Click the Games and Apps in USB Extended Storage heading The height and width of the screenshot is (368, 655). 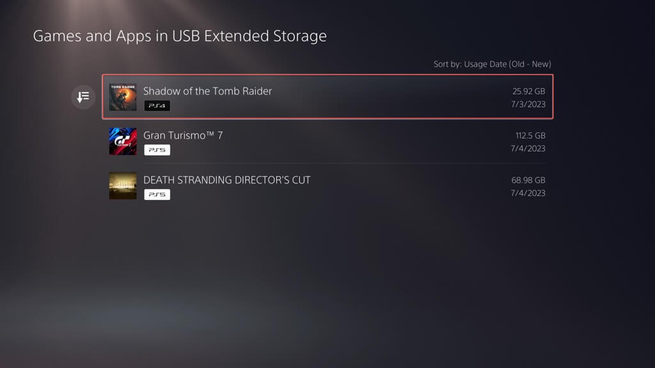(x=180, y=36)
